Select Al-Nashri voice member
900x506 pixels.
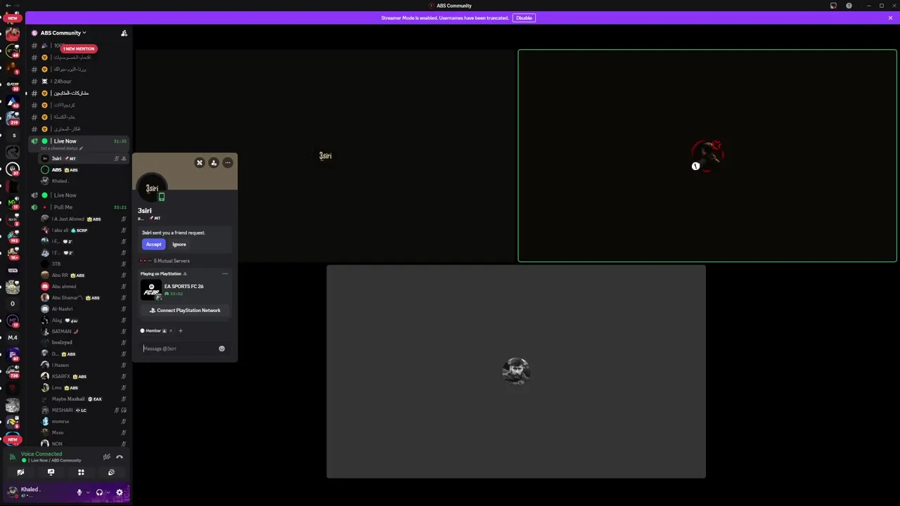point(83,309)
